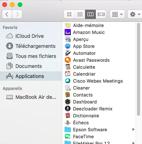
Task: Select the Échecs name
Action: [x=81, y=122]
